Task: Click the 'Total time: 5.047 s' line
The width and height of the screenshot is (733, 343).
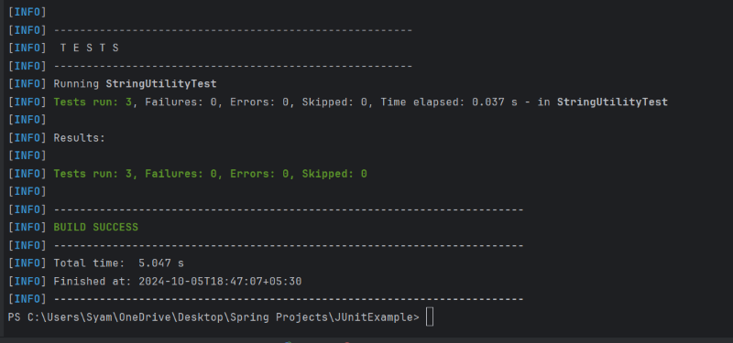Action: 119,263
